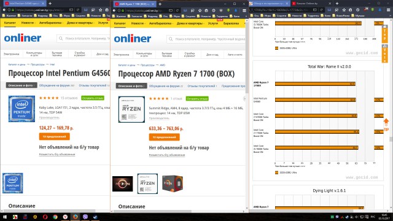Reload page in Intel Pentium window
The image size is (393, 221).
point(78,10)
